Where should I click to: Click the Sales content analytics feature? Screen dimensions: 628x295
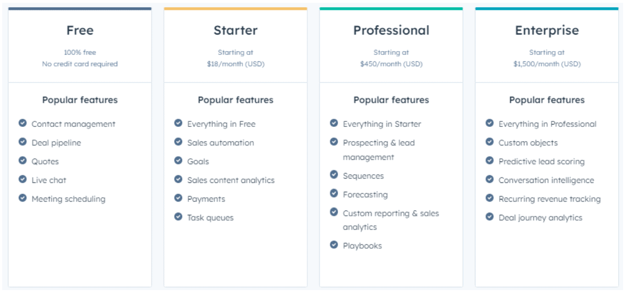point(231,180)
